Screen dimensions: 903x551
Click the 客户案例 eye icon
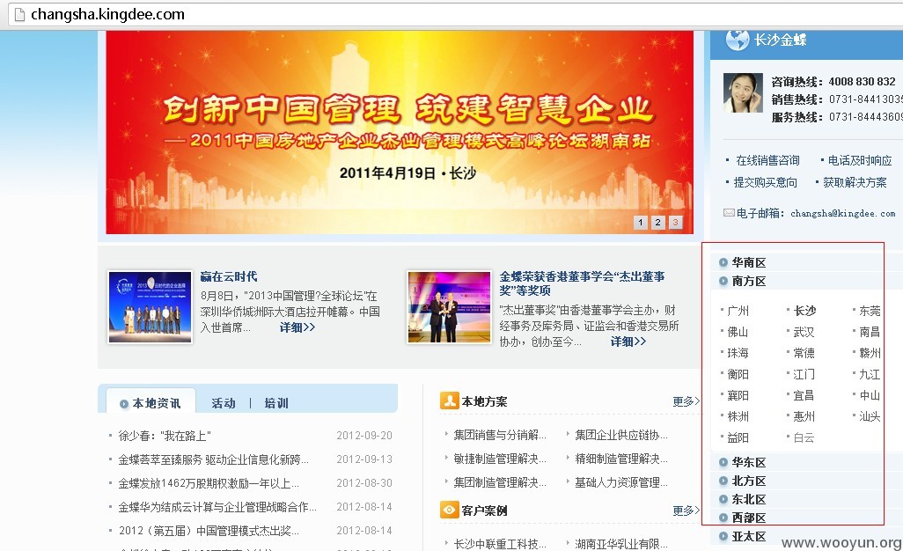(x=449, y=510)
